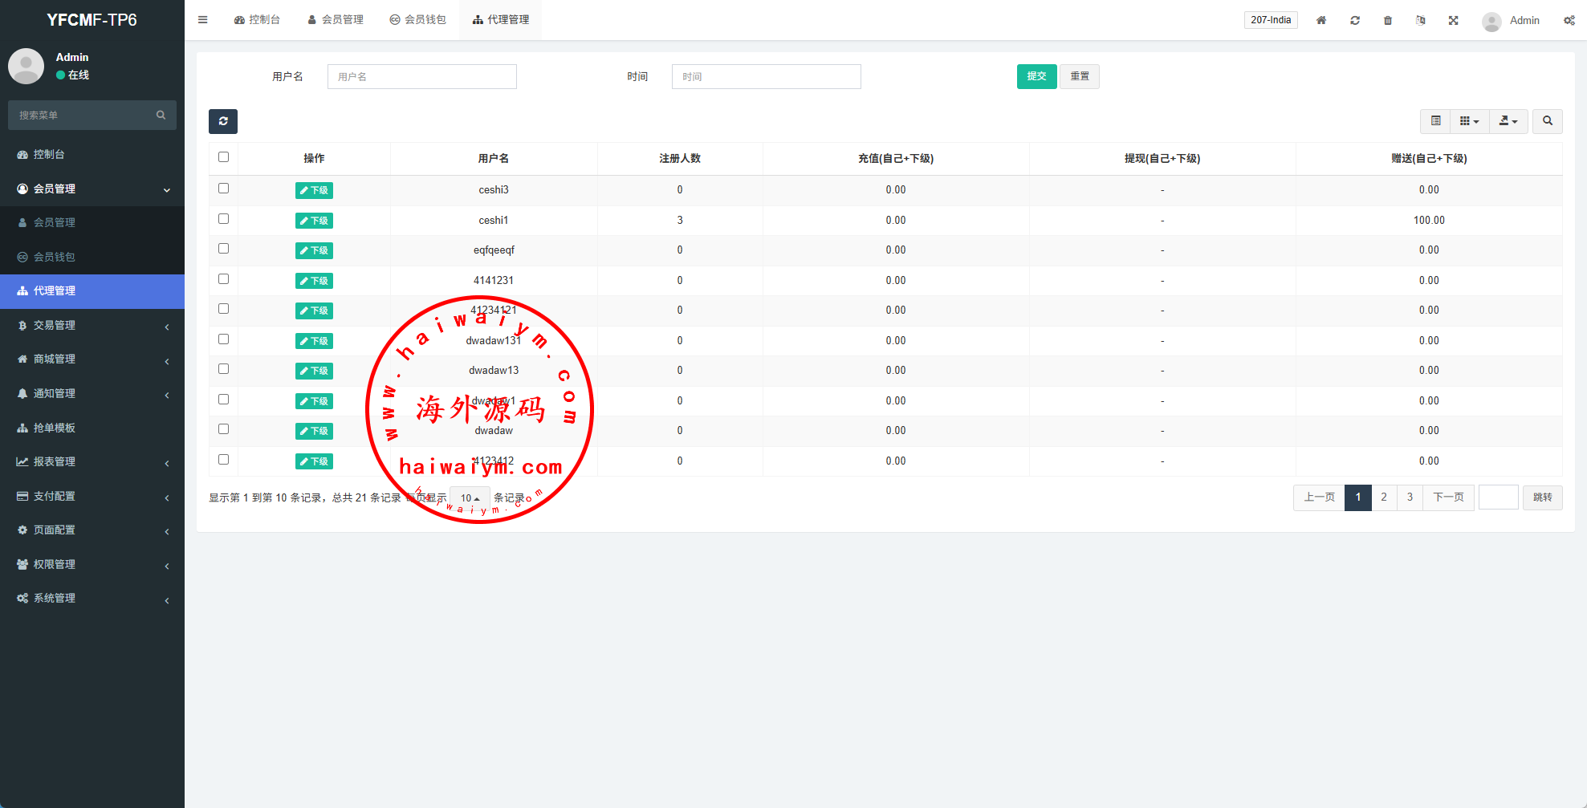Viewport: 1587px width, 808px height.
Task: Check the select-all checkbox in table header
Action: [223, 157]
